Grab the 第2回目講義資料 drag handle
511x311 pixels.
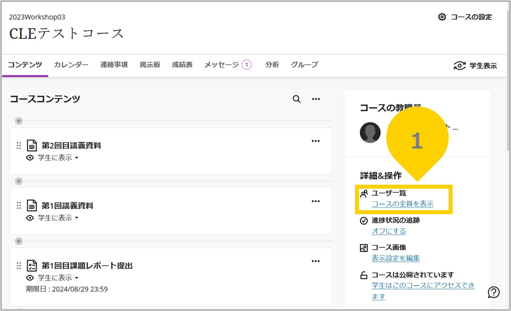(19, 145)
